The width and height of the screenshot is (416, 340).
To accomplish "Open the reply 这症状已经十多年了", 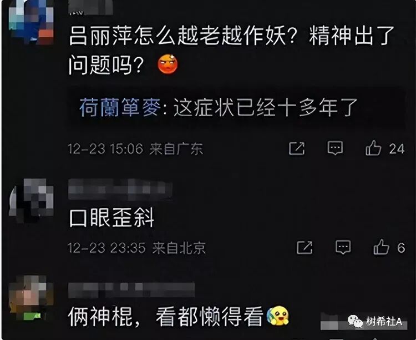I will (x=265, y=107).
